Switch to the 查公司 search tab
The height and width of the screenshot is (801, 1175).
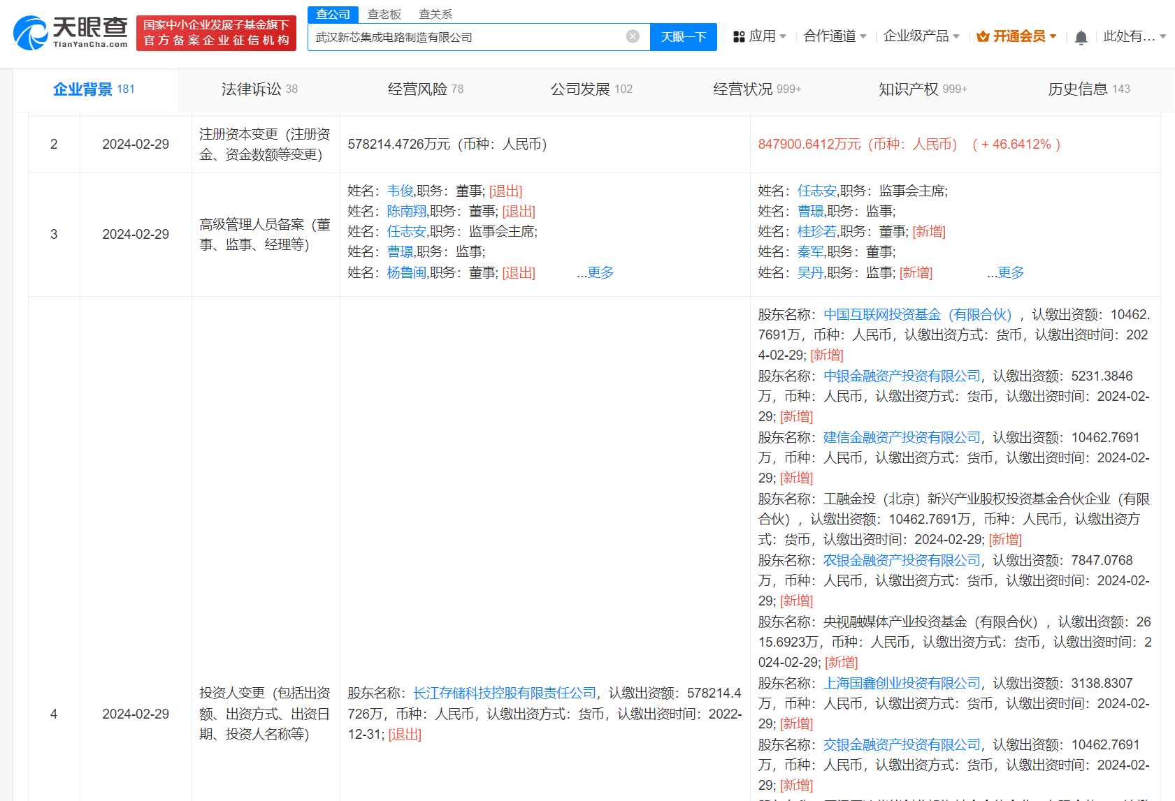click(333, 14)
